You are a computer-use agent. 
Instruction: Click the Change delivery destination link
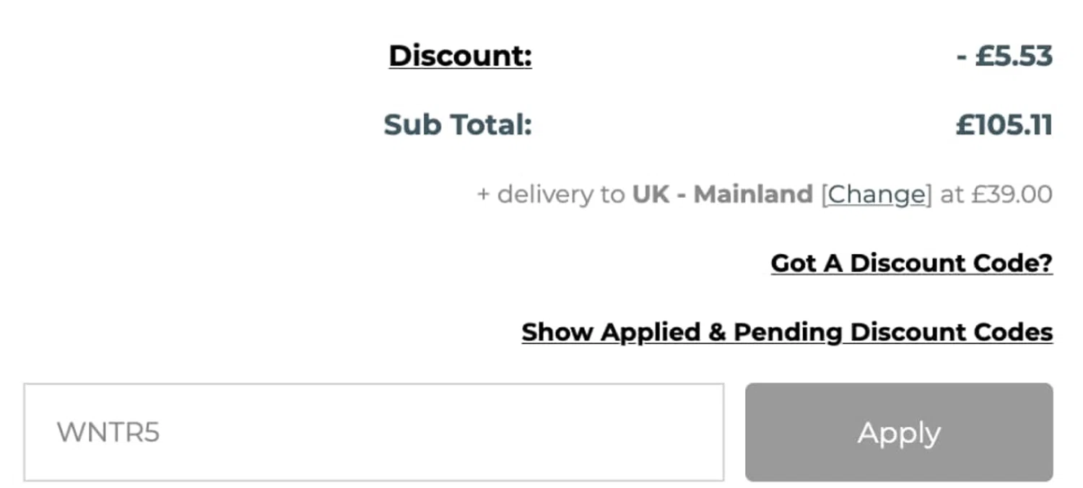(x=876, y=194)
